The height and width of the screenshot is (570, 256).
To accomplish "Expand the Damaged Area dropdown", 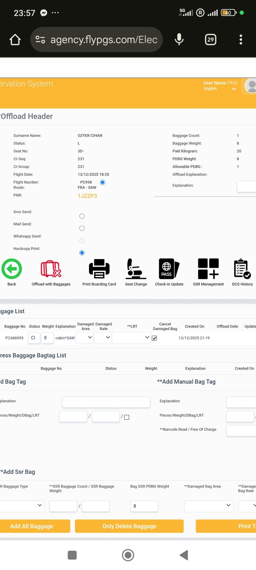I will (85, 338).
